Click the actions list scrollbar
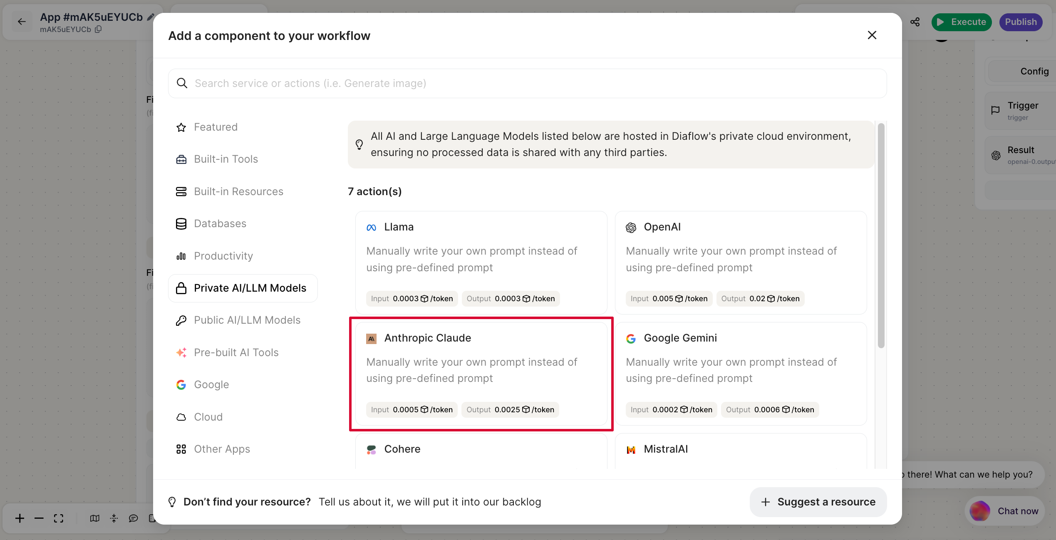Viewport: 1056px width, 540px height. [x=881, y=235]
